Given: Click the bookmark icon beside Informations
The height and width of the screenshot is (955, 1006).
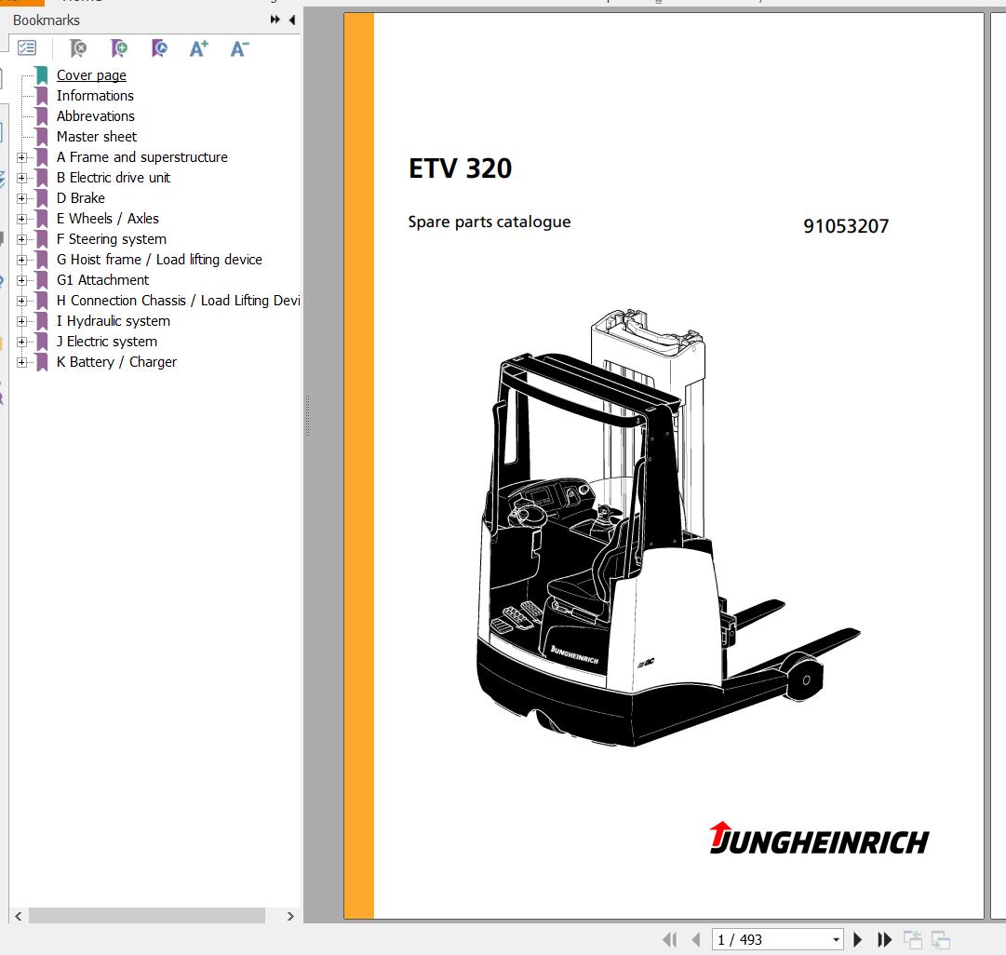Looking at the screenshot, I should pyautogui.click(x=43, y=96).
